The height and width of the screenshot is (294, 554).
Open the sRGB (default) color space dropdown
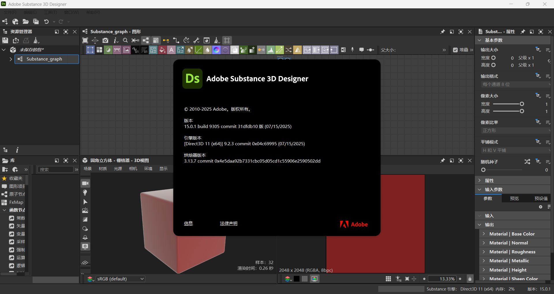tap(120, 279)
